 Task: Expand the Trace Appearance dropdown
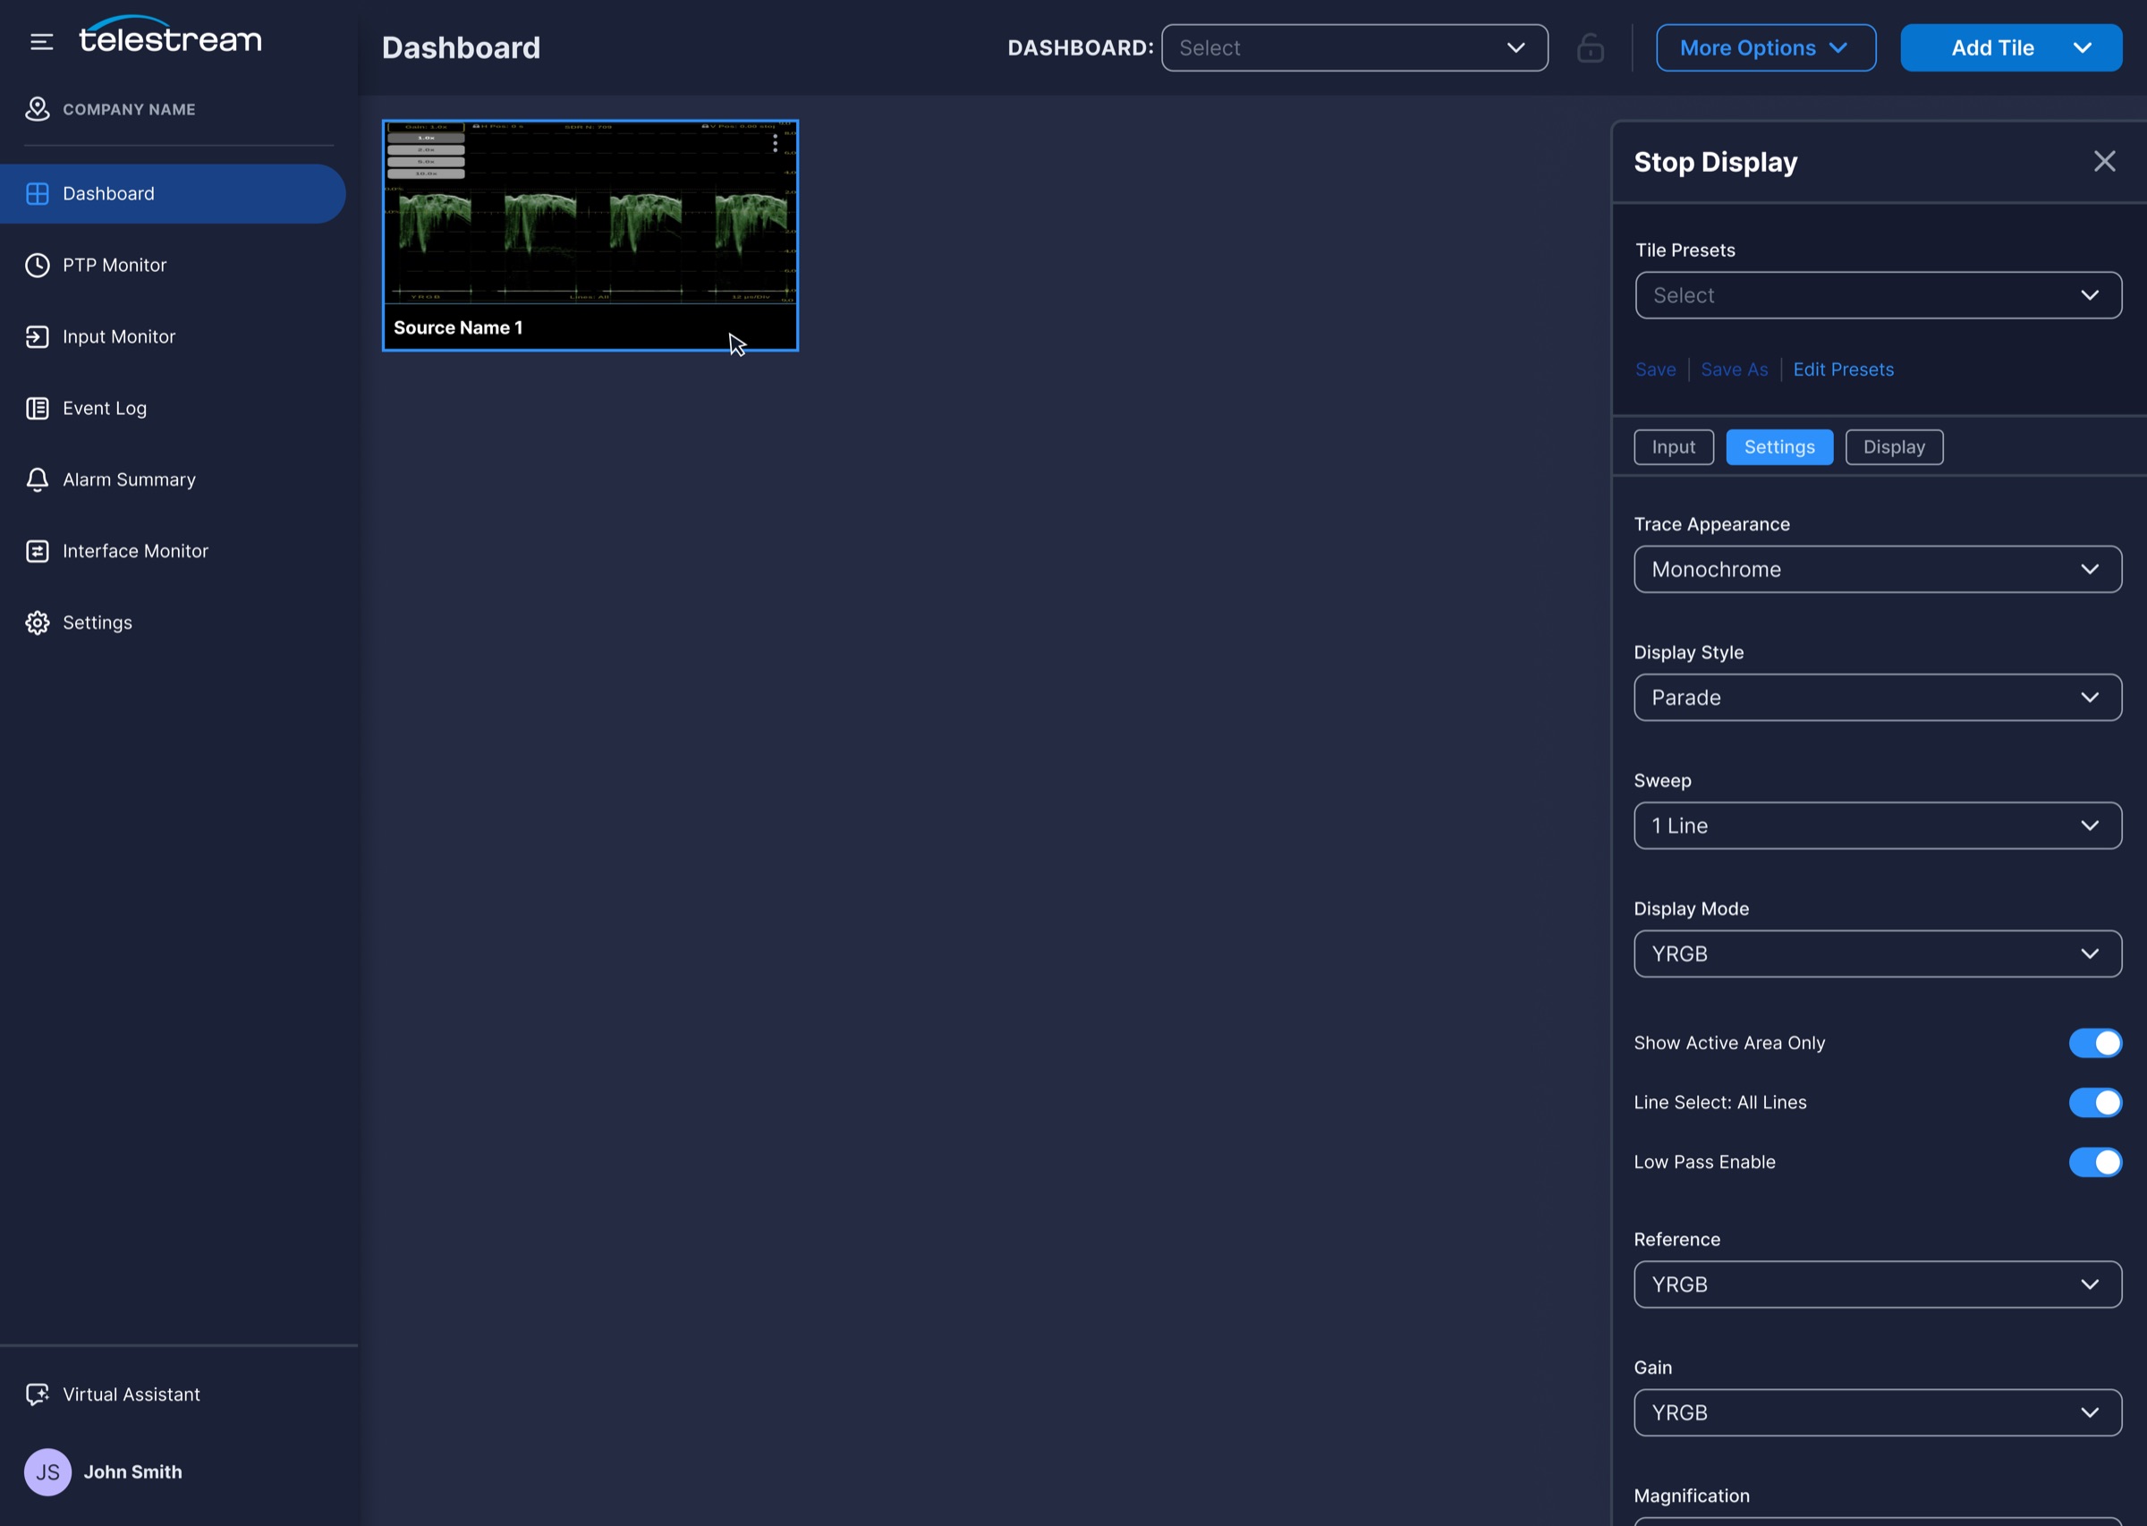[1878, 570]
